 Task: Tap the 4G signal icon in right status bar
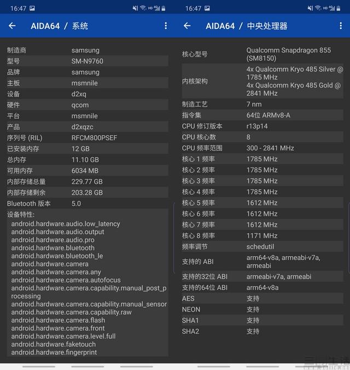(x=332, y=9)
